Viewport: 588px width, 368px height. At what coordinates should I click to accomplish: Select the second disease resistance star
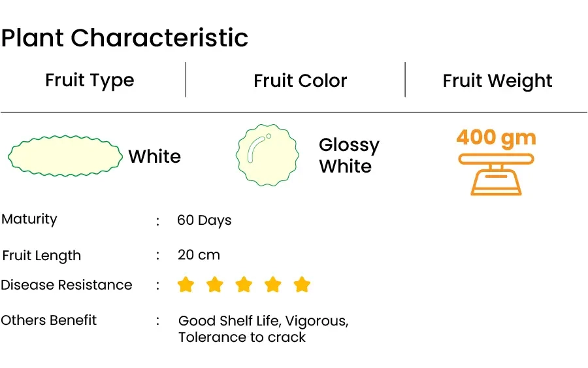(215, 285)
